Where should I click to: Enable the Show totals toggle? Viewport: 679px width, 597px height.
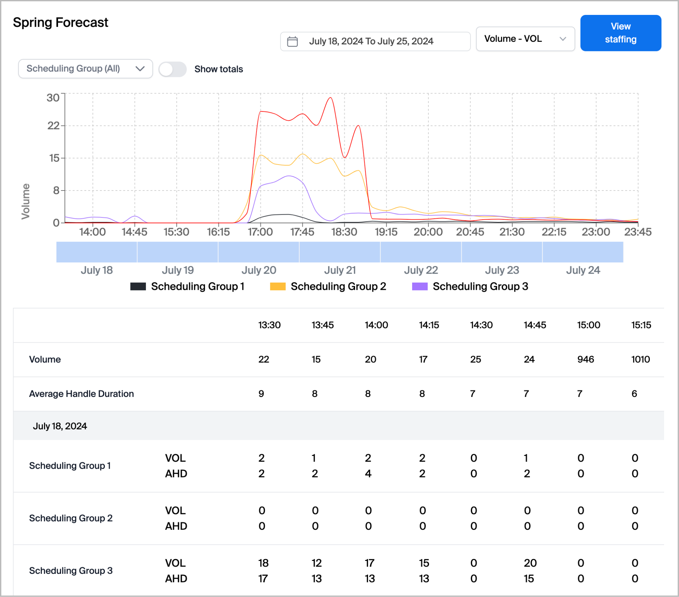coord(172,69)
